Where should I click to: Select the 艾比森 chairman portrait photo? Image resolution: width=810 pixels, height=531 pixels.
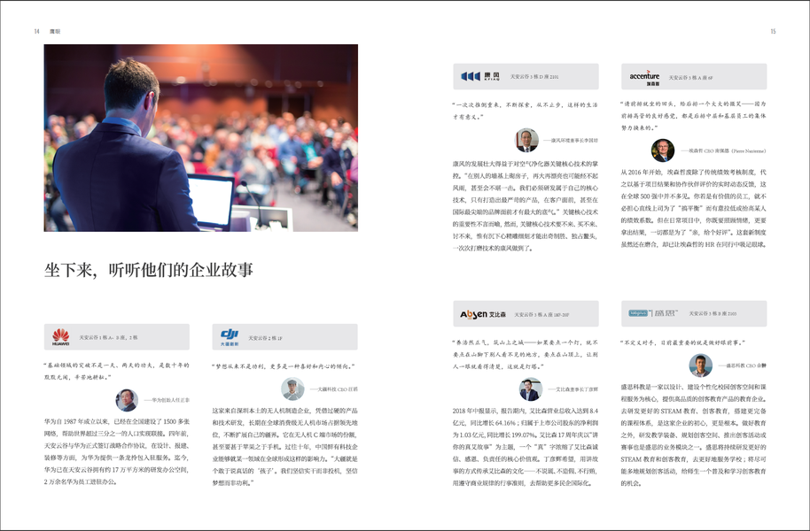(530, 389)
